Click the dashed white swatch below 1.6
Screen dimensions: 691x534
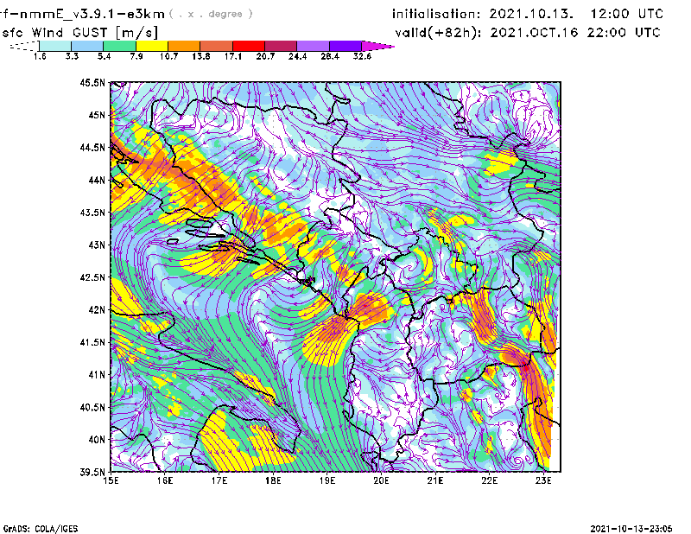(24, 46)
